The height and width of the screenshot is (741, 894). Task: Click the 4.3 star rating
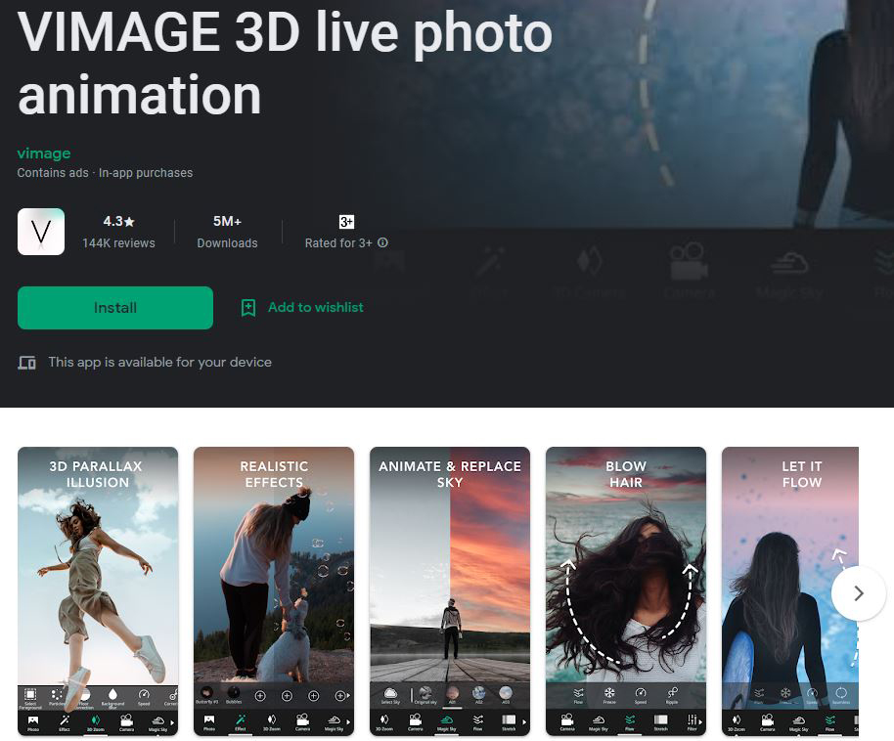click(x=118, y=221)
